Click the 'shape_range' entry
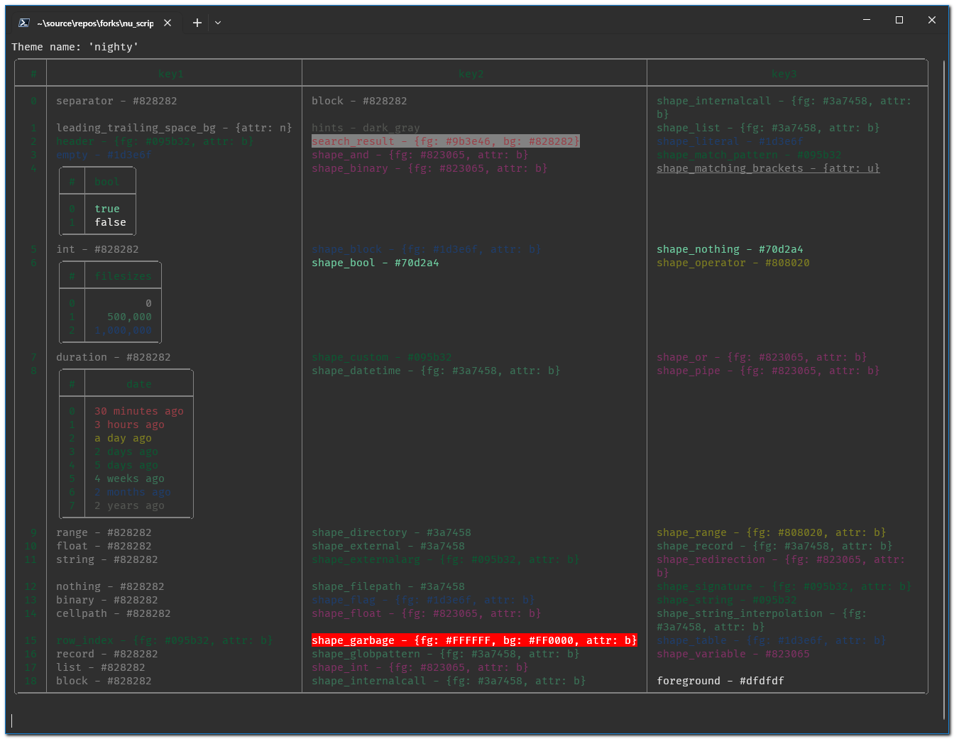This screenshot has width=954, height=739. pyautogui.click(x=772, y=532)
